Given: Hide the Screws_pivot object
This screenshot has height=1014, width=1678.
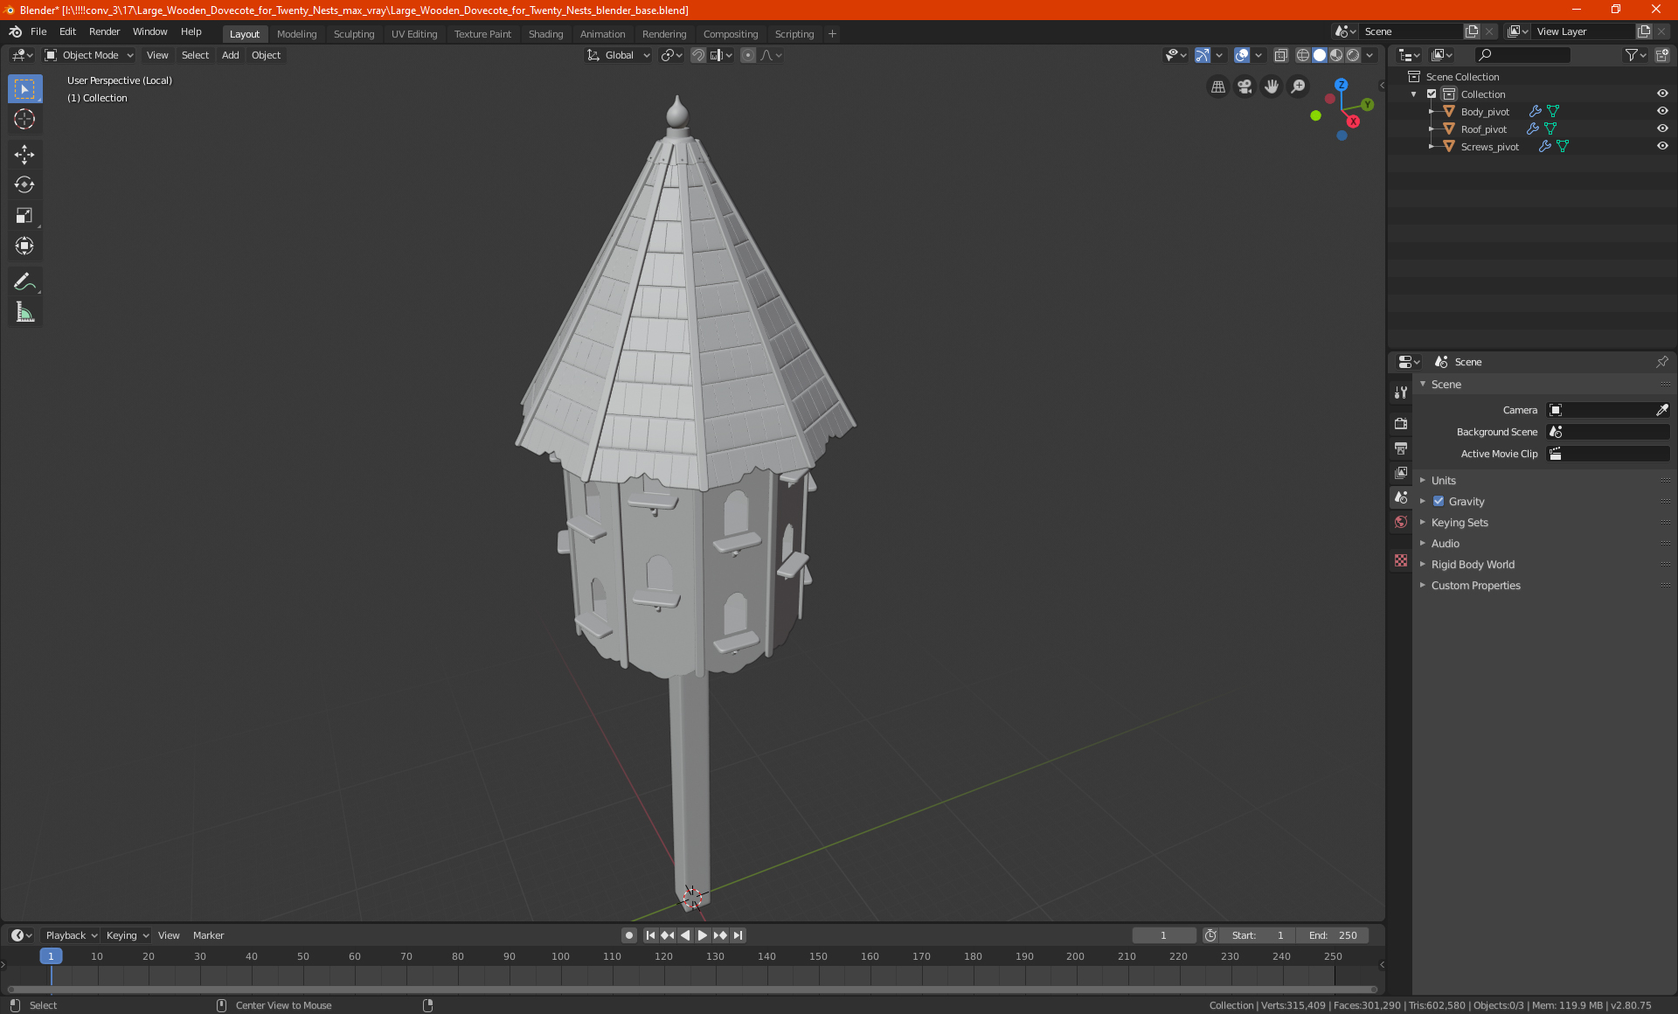Looking at the screenshot, I should click(1662, 147).
